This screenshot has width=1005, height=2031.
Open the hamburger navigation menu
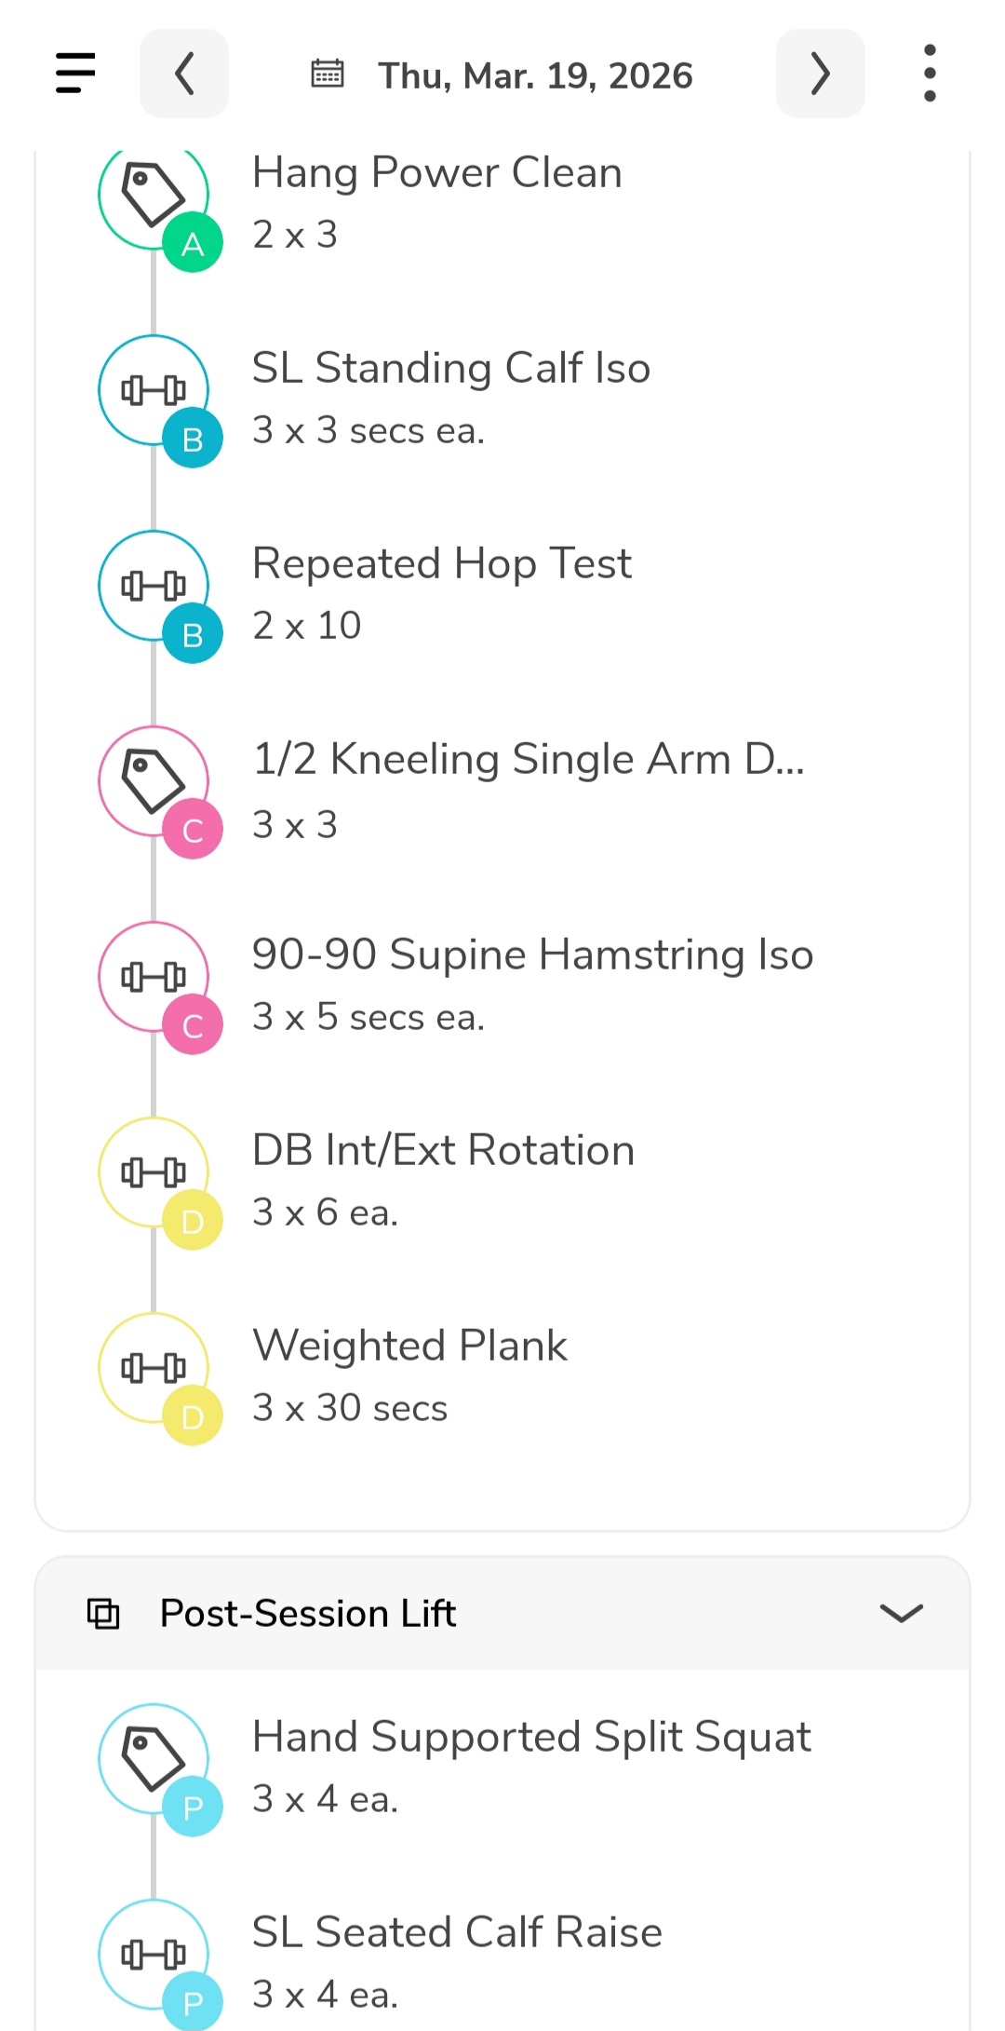75,73
